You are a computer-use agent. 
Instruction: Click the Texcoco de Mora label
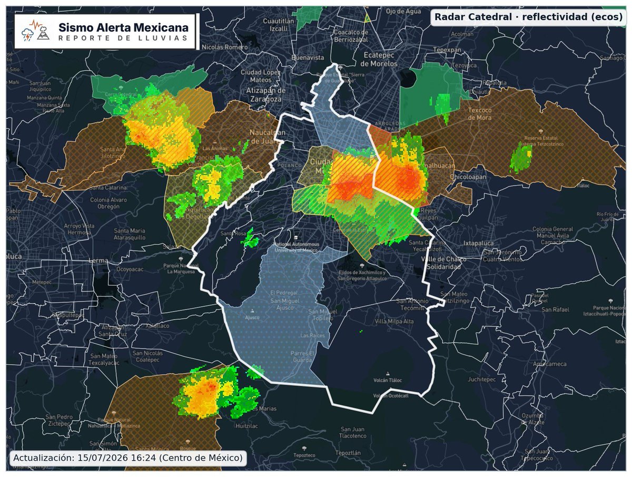point(479,114)
